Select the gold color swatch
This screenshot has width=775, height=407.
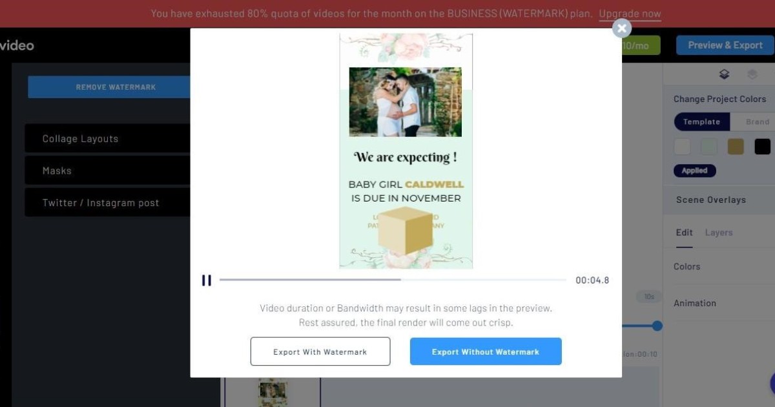coord(736,147)
